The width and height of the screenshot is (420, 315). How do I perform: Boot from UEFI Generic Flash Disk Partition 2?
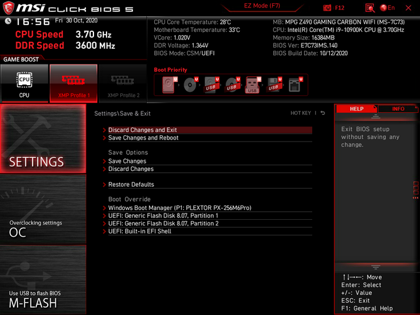210,224
